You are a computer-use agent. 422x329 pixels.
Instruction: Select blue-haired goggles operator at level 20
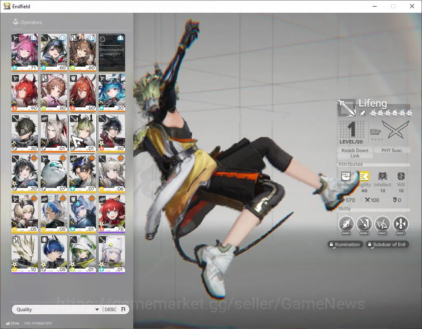coord(112,93)
